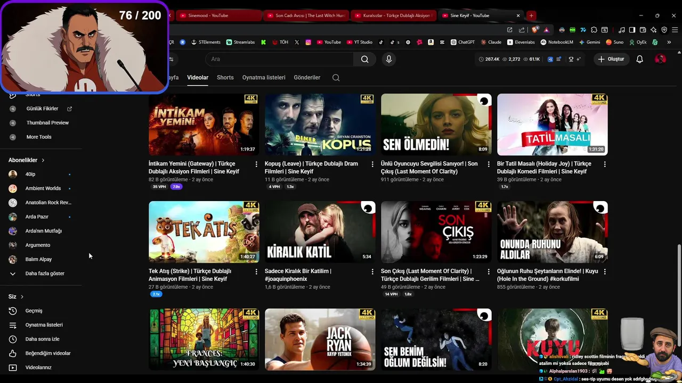Image resolution: width=682 pixels, height=383 pixels.
Task: Open more options for Kopuş (Leave) video
Action: pyautogui.click(x=372, y=164)
